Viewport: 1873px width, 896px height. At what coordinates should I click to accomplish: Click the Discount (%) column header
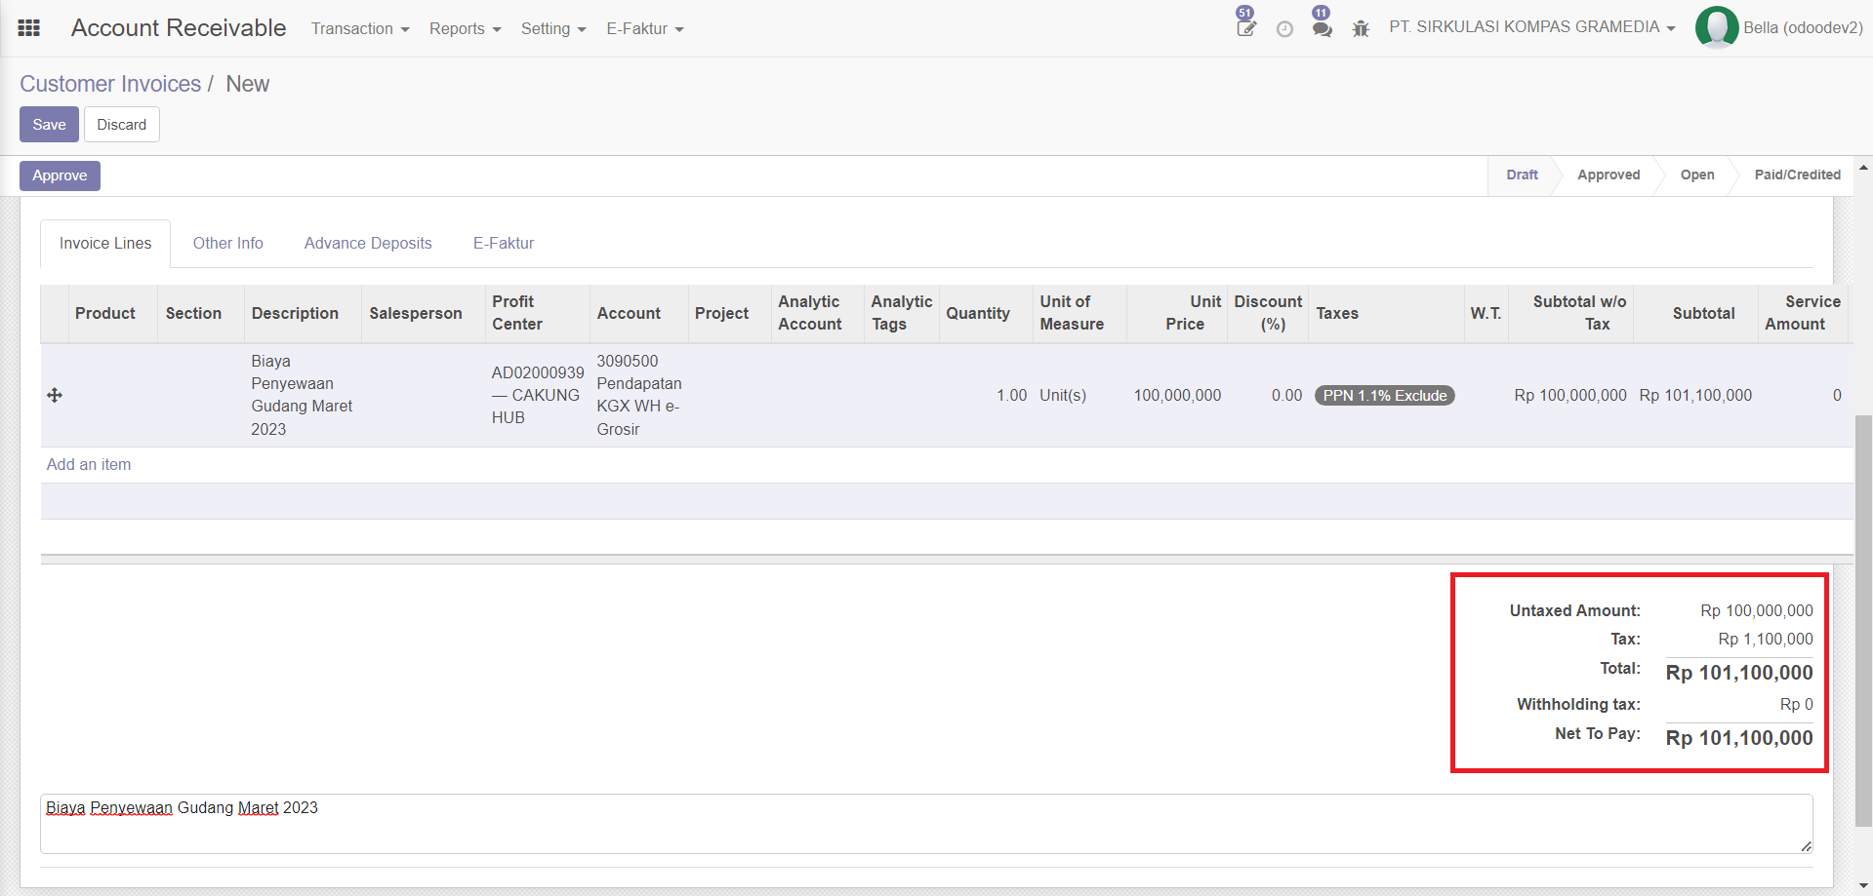[1268, 313]
